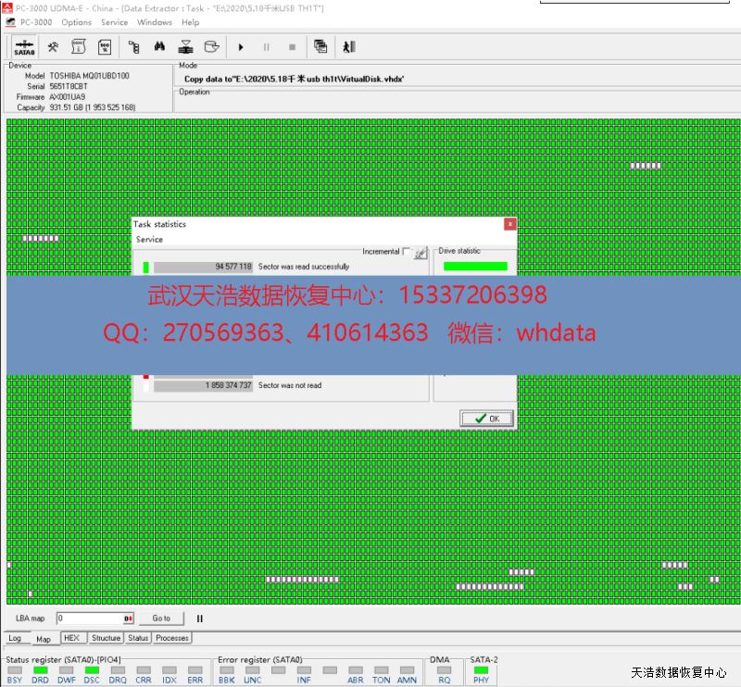Click the binoculars search icon in toolbar
741x687 pixels.
coord(159,46)
